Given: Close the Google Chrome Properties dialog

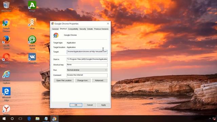Looking at the screenshot, I should [108, 24].
